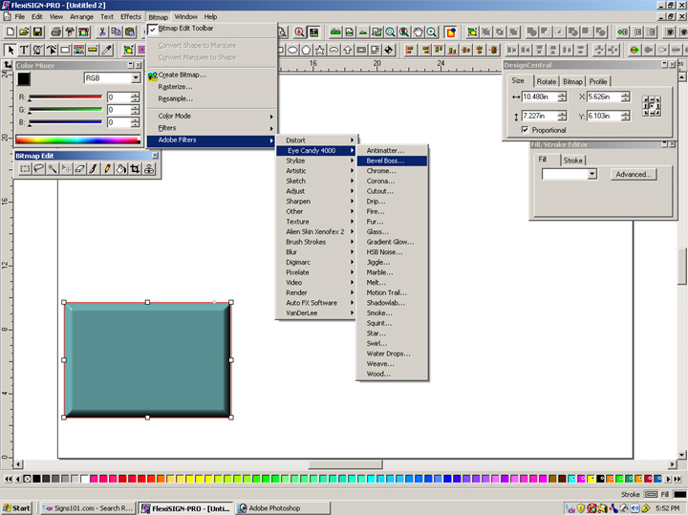Image resolution: width=688 pixels, height=516 pixels.
Task: Select the Arrow shape tool
Action: 348,50
